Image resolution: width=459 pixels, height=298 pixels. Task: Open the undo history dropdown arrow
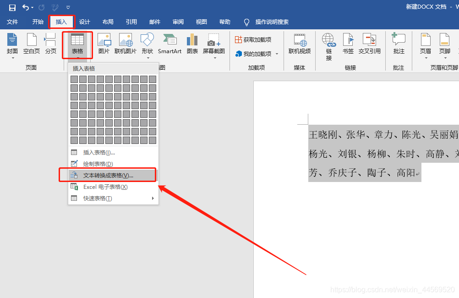point(32,8)
